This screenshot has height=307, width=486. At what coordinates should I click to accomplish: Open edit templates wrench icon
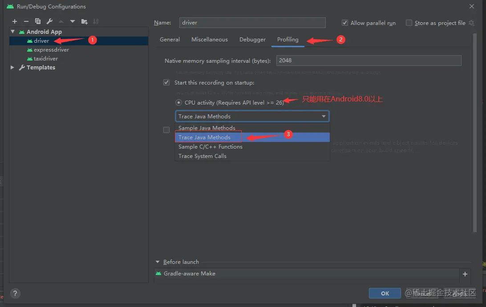49,21
